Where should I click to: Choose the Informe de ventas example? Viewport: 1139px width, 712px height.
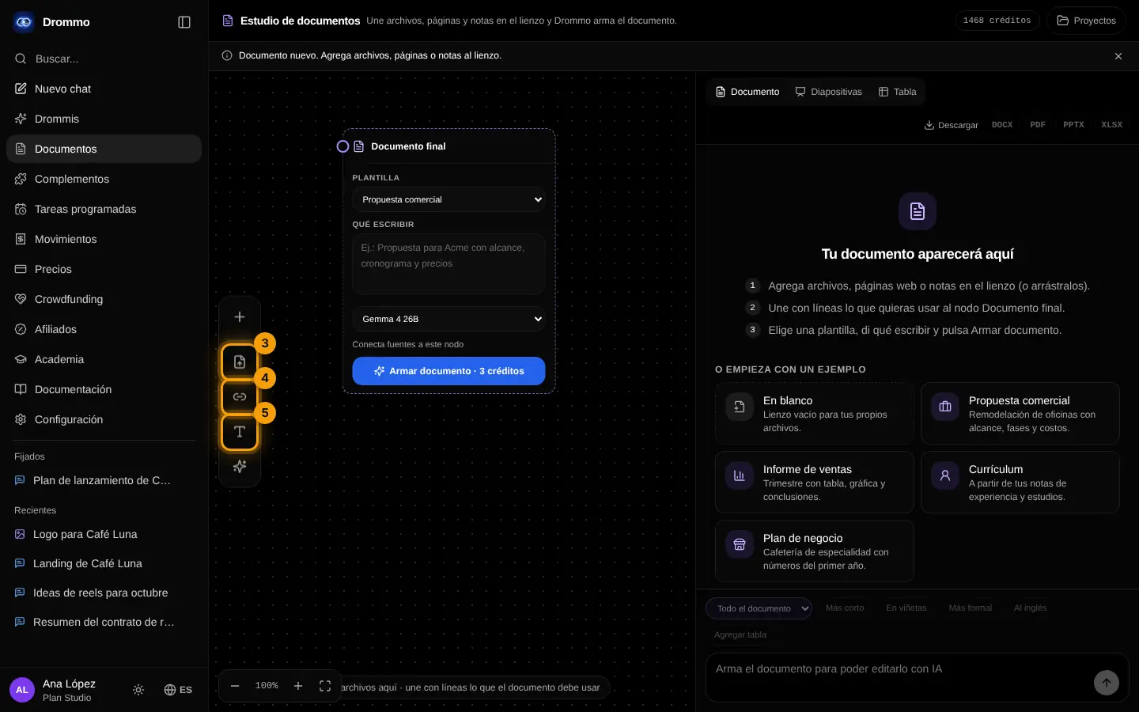[x=815, y=483]
